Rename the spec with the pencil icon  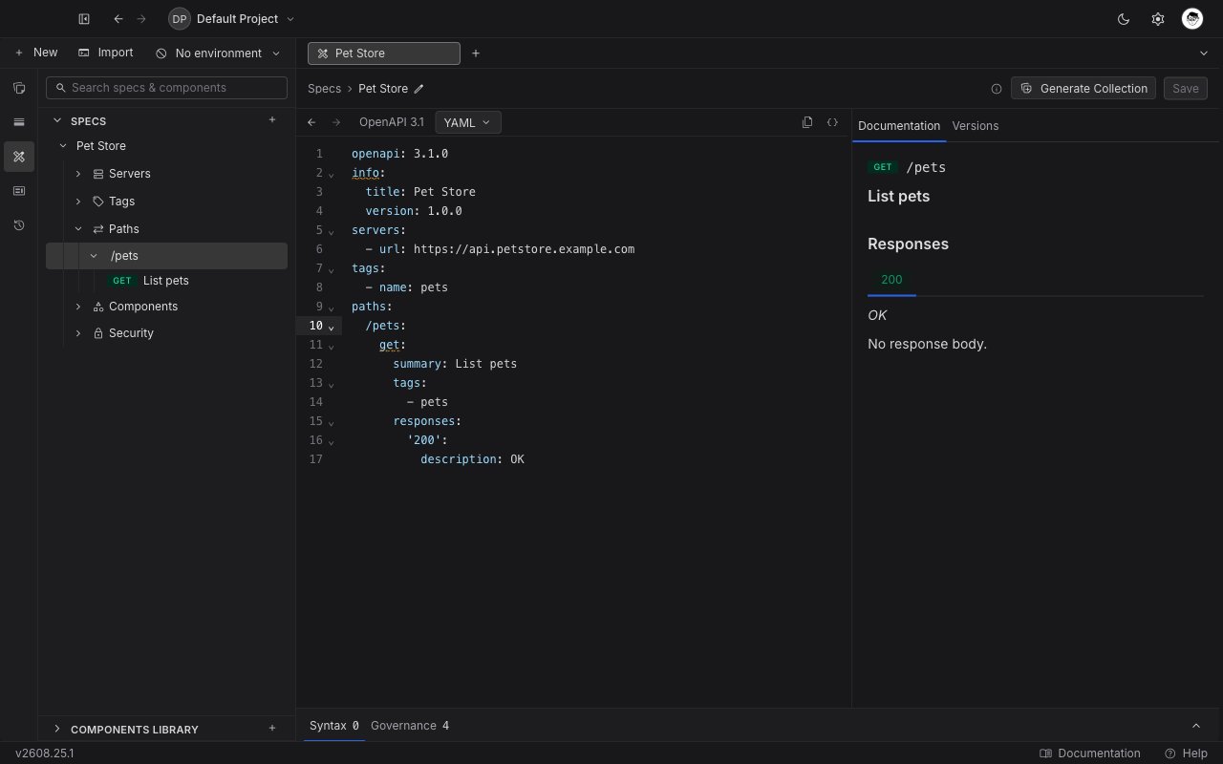point(418,89)
